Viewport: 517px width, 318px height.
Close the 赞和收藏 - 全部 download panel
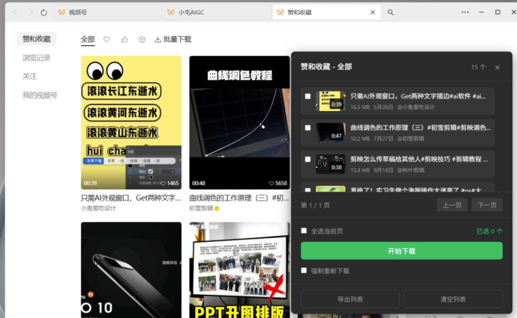coord(497,68)
